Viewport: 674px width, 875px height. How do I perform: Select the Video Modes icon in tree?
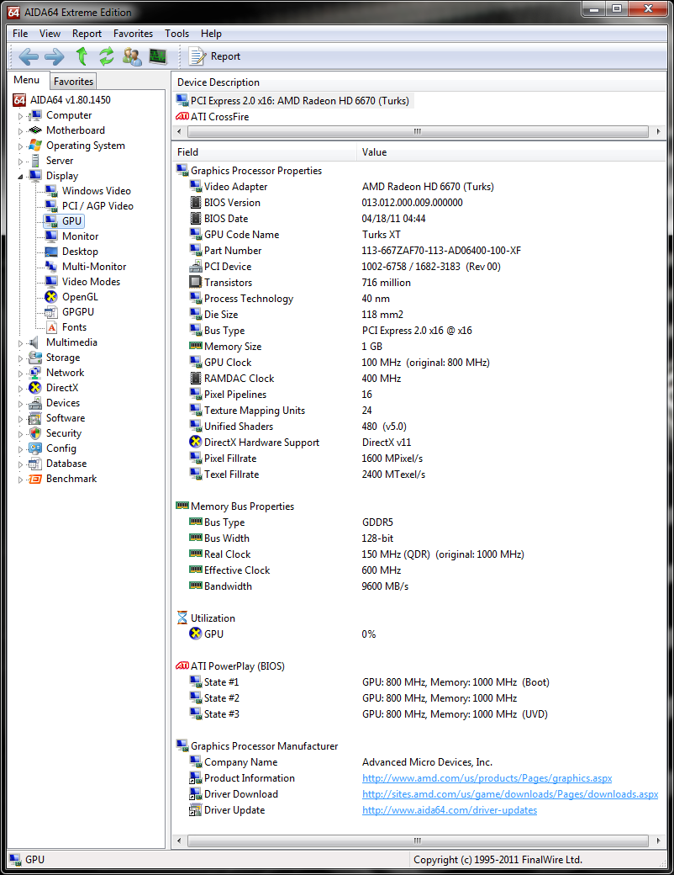(x=51, y=281)
